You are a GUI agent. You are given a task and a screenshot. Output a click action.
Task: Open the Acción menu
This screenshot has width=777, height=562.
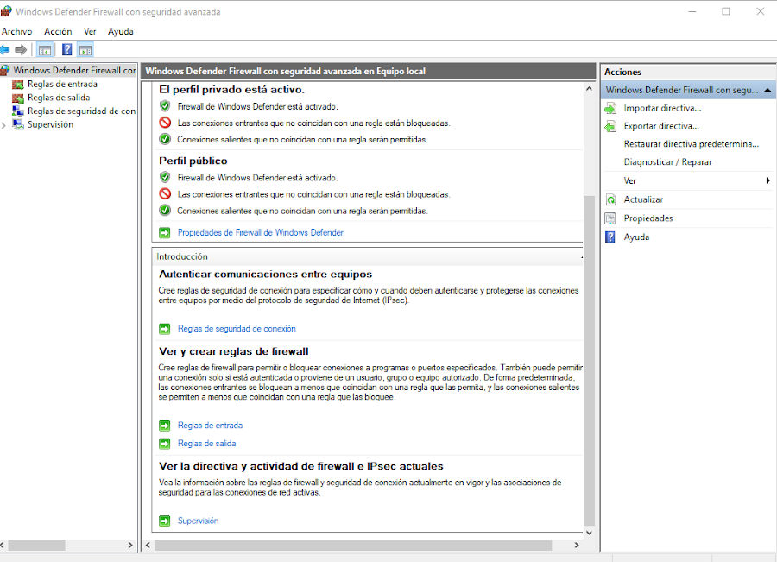tap(58, 31)
